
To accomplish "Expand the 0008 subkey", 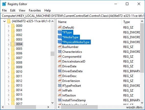I will pyautogui.click(x=8, y=63).
